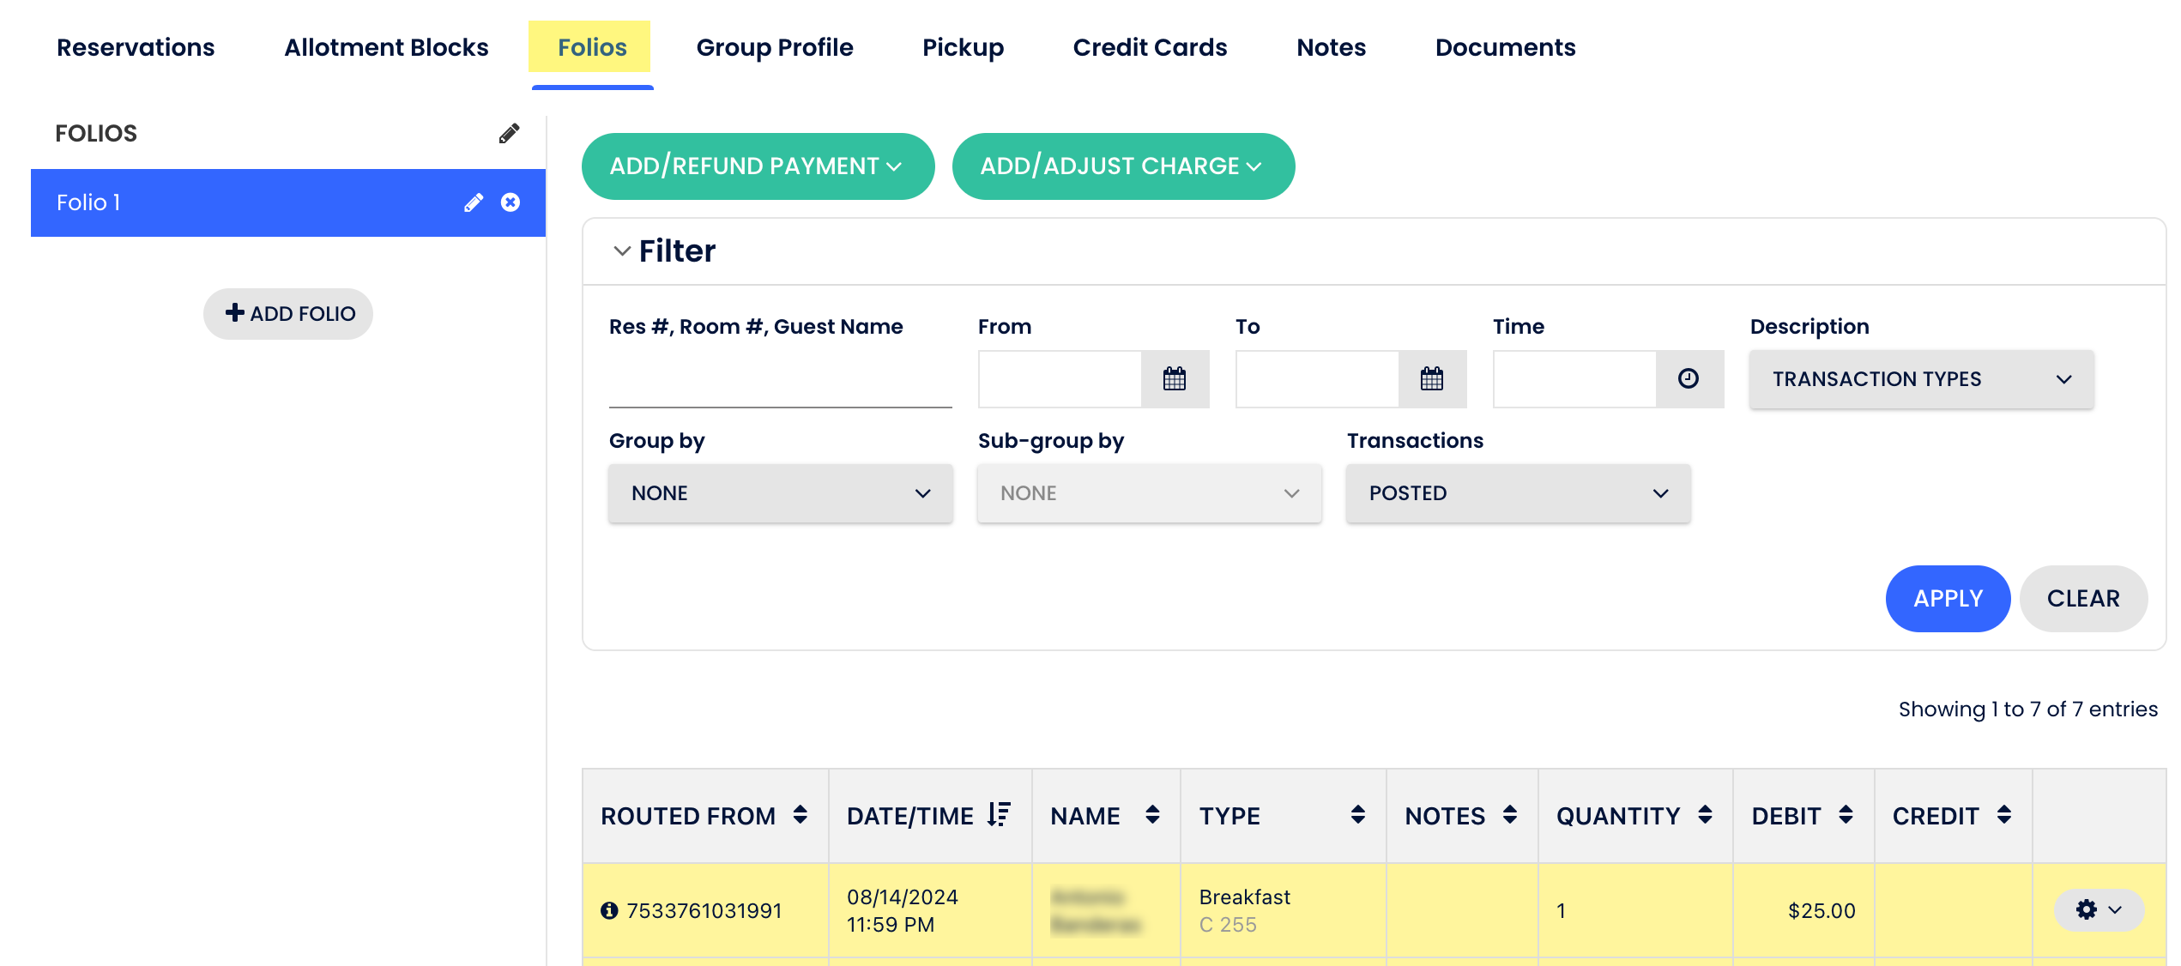Click the Time clock icon
The image size is (2181, 966).
pos(1688,379)
